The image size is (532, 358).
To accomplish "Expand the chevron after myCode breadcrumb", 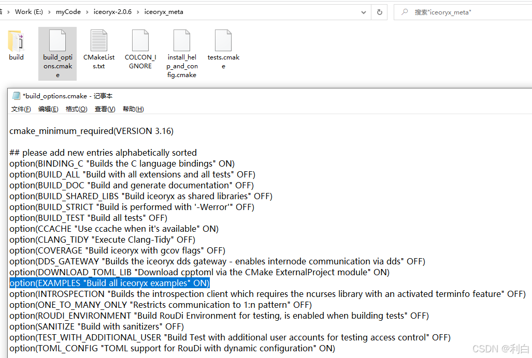I will click(x=87, y=12).
